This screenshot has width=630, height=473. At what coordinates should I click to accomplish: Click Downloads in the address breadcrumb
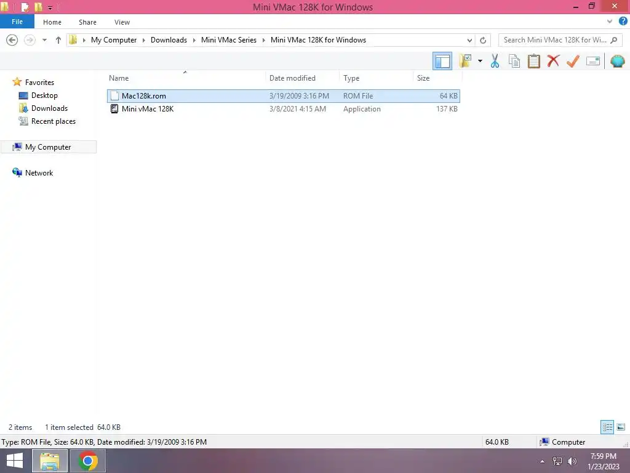(x=169, y=40)
